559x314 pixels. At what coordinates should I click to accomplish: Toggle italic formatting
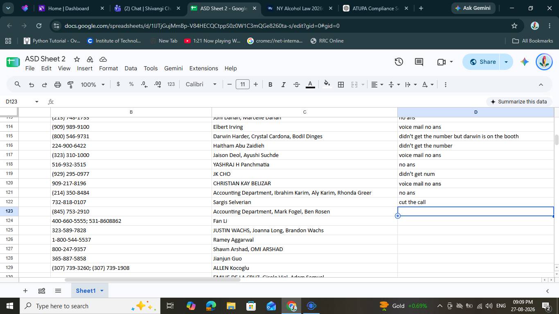(283, 85)
